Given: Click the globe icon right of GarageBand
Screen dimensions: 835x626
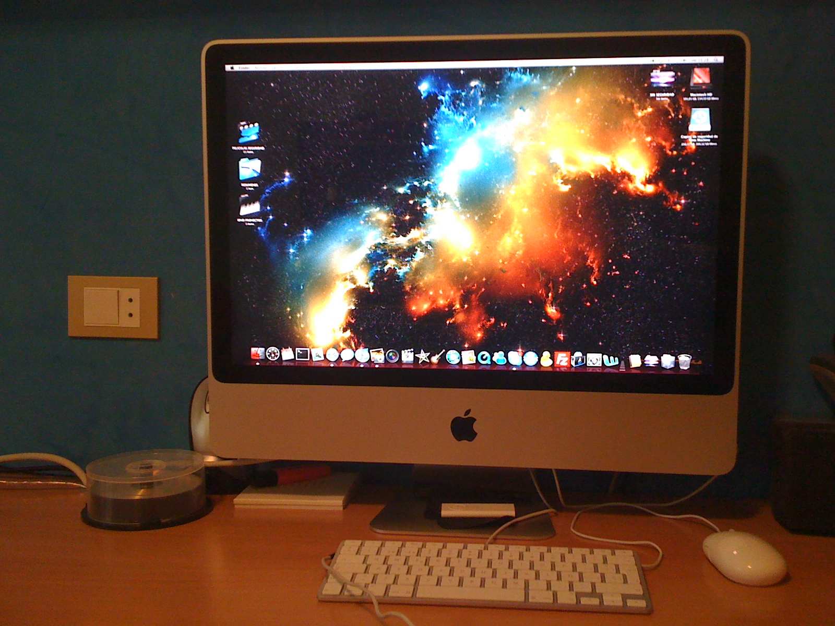Looking at the screenshot, I should 453,357.
